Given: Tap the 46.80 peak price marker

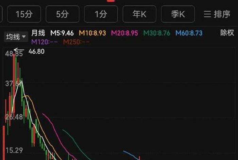Looking at the screenshot, I should tap(36, 51).
